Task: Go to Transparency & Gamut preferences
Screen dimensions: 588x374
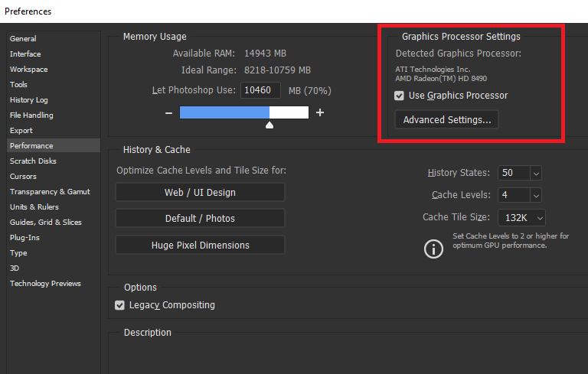Action: pos(50,191)
